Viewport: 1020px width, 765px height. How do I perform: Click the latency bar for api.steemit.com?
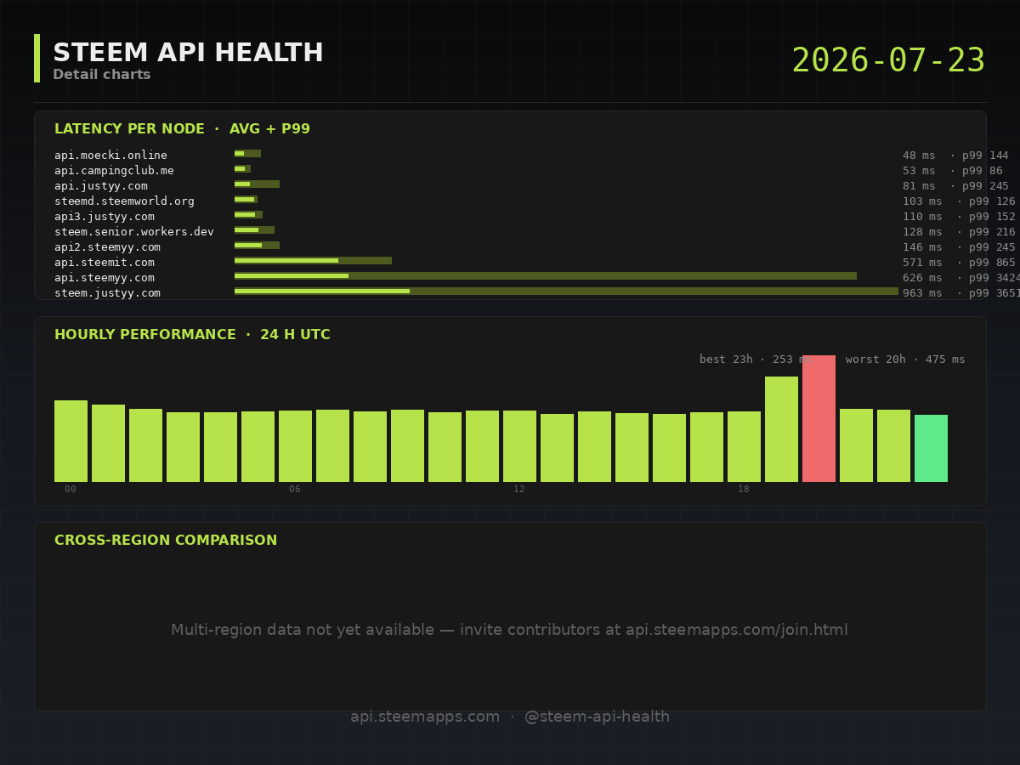point(313,261)
